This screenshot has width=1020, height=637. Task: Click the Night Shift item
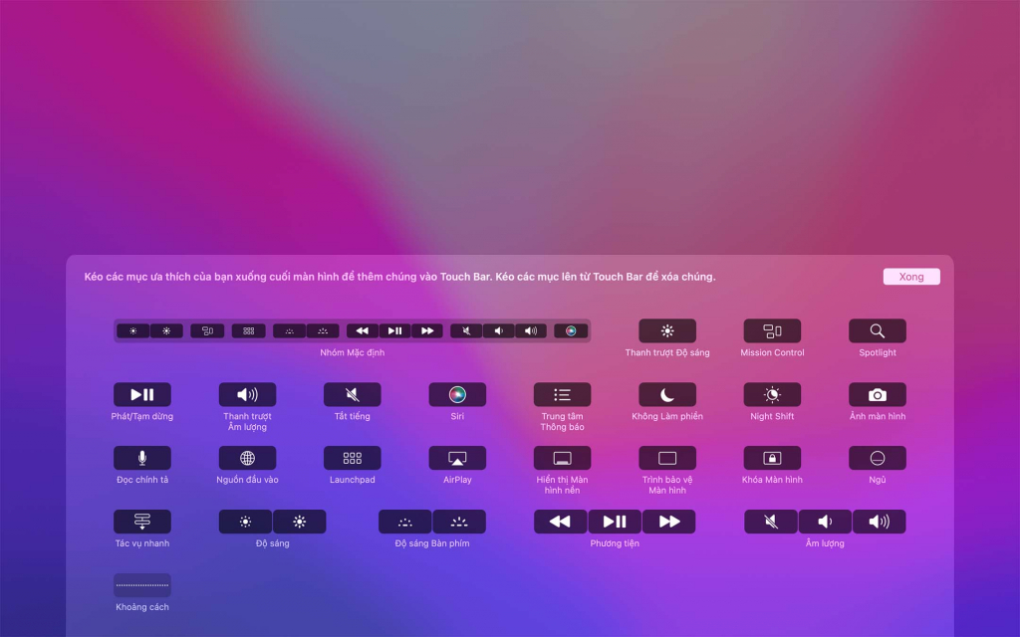pyautogui.click(x=772, y=394)
